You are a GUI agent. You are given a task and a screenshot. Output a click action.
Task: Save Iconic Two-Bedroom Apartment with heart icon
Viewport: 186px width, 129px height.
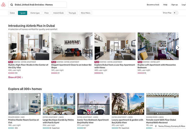[106, 97]
